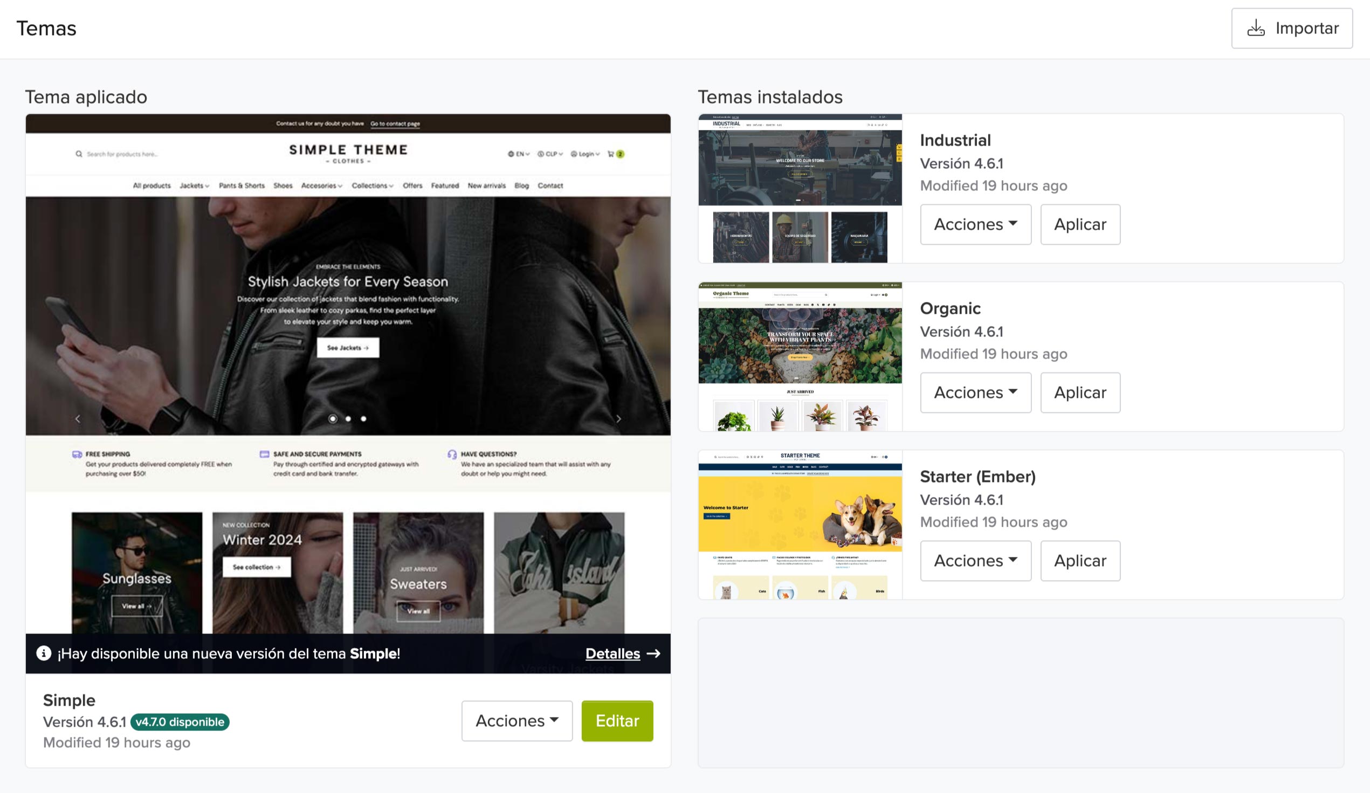Select the second carousel dot in the preview
1370x793 pixels.
tap(348, 418)
